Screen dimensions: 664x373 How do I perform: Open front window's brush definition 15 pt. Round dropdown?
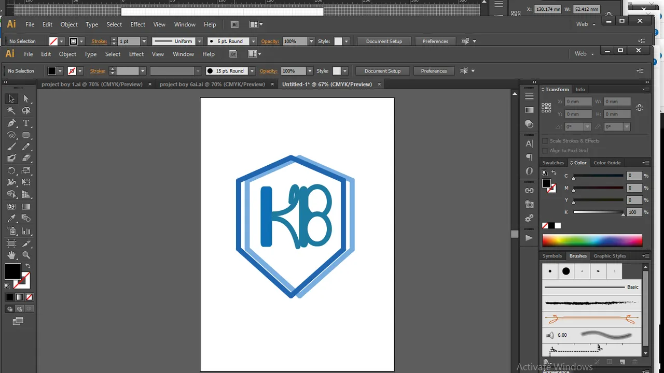point(252,71)
